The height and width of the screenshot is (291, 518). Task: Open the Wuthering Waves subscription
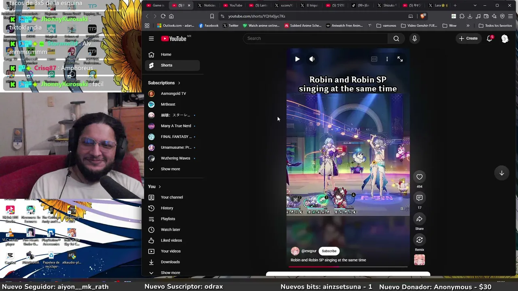click(172, 158)
